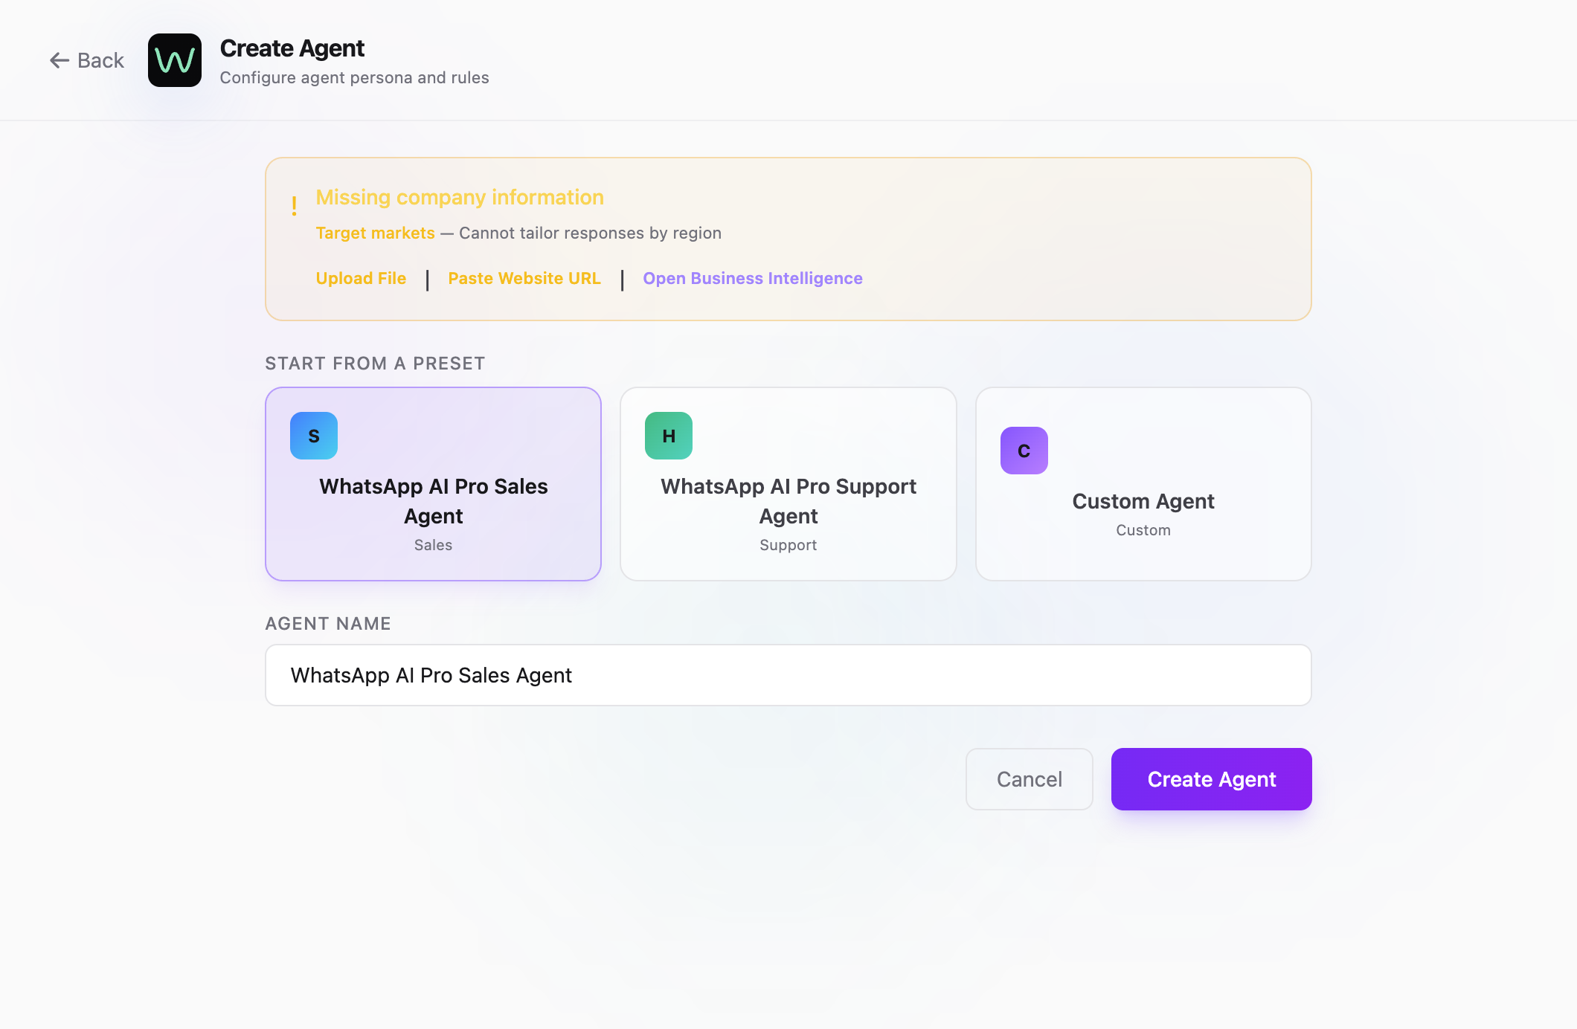
Task: Click the Missing company information heading
Action: coord(460,197)
